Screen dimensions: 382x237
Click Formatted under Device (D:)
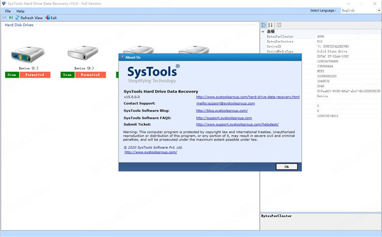click(x=90, y=75)
